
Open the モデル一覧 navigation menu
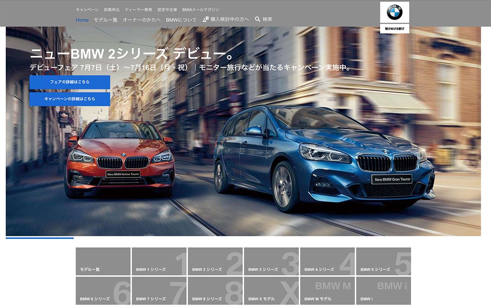(106, 20)
